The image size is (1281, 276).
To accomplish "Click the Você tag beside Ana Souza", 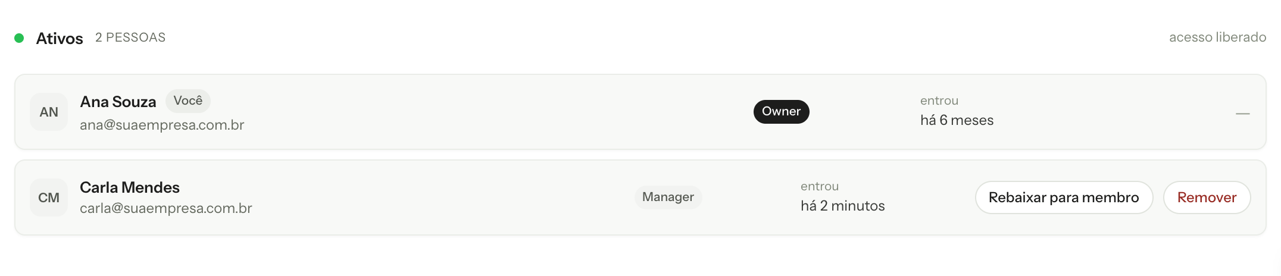I will [x=188, y=101].
